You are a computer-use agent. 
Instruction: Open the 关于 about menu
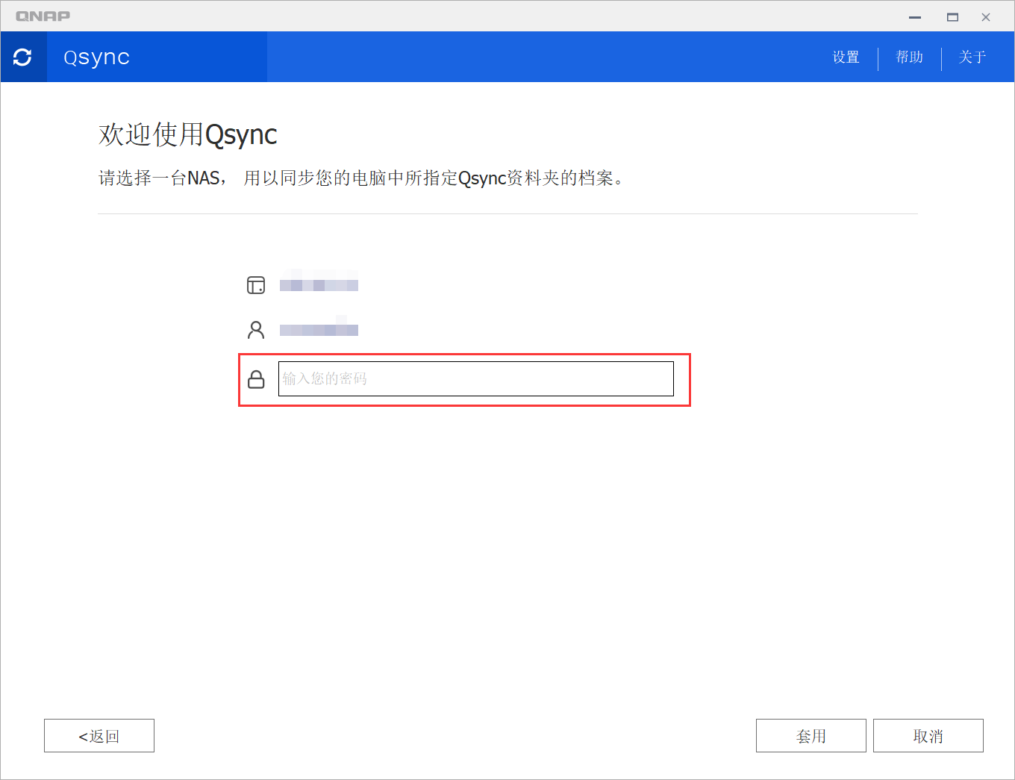(x=972, y=57)
